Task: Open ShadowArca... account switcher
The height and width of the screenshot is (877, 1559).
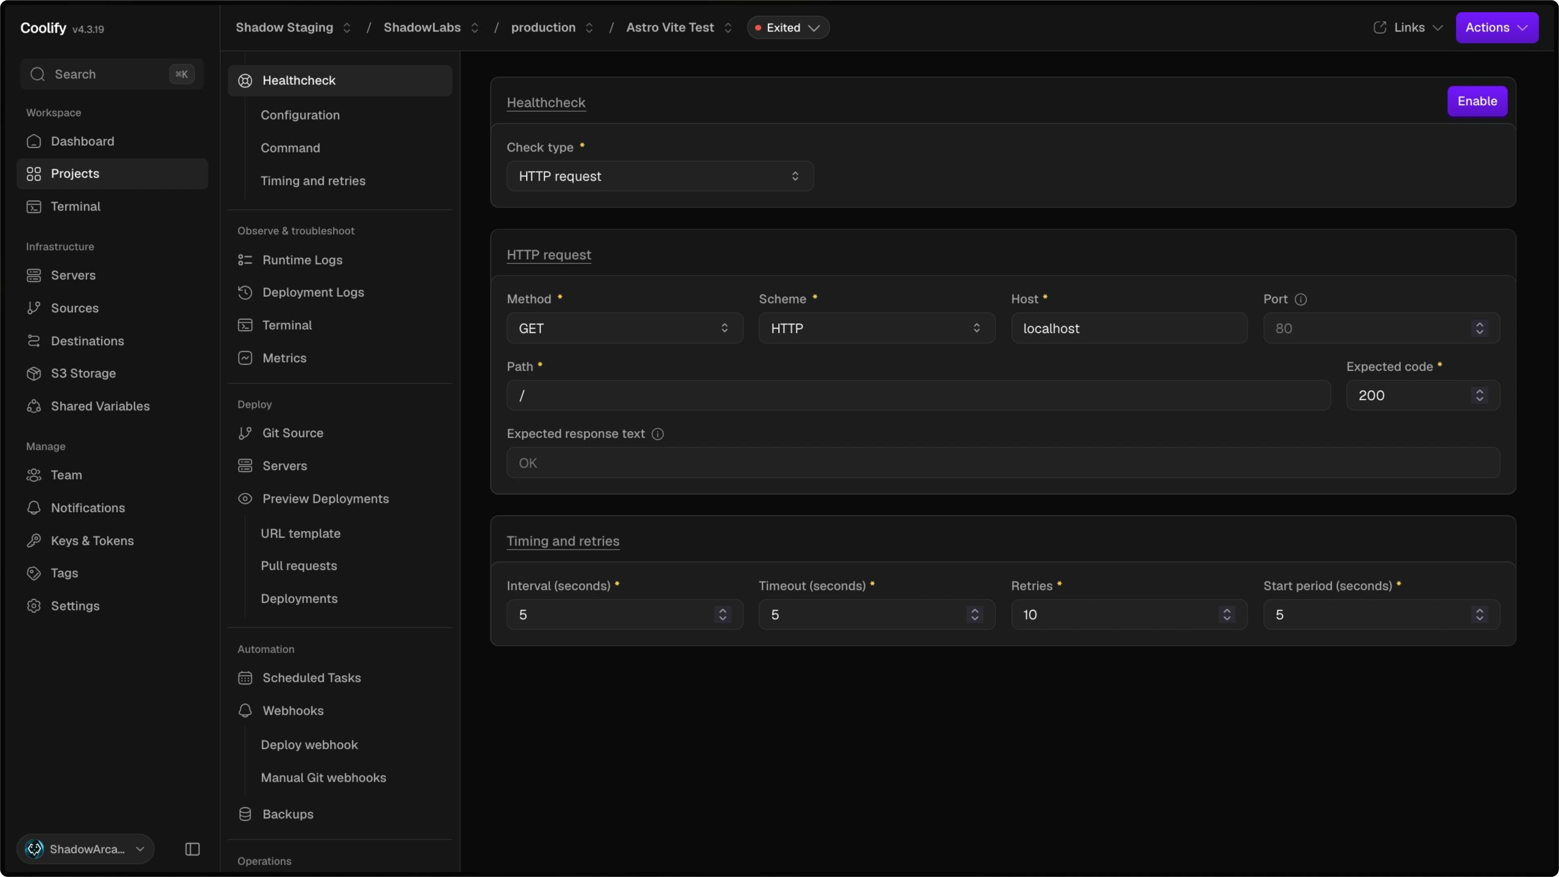Action: click(85, 849)
